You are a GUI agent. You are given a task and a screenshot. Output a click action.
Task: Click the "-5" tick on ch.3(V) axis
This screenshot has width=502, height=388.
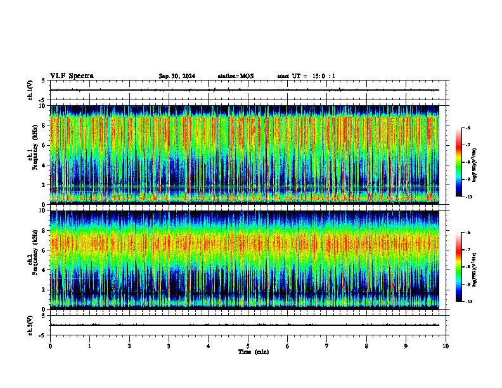click(x=42, y=336)
